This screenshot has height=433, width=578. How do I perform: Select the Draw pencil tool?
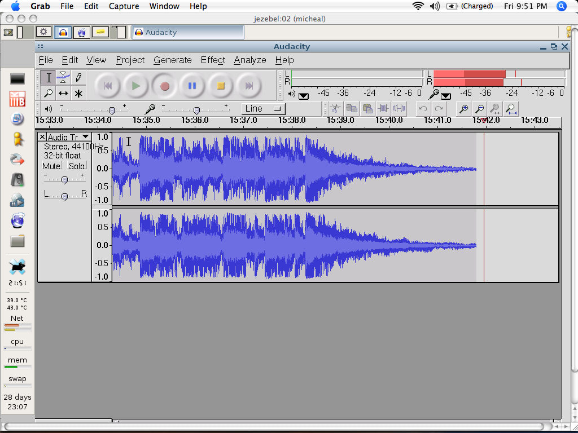(78, 78)
